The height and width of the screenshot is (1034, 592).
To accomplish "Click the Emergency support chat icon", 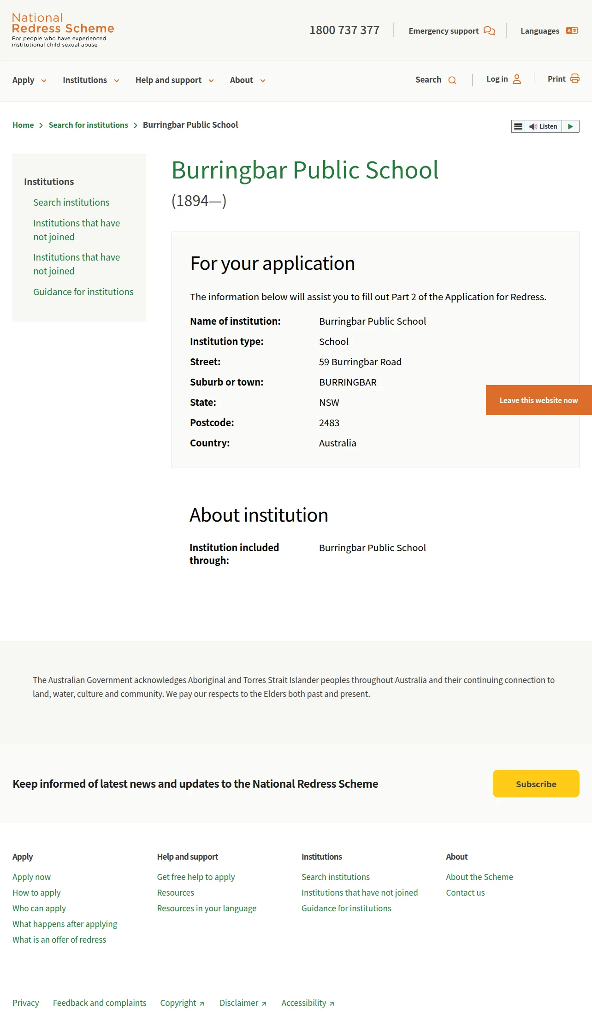I will point(489,31).
